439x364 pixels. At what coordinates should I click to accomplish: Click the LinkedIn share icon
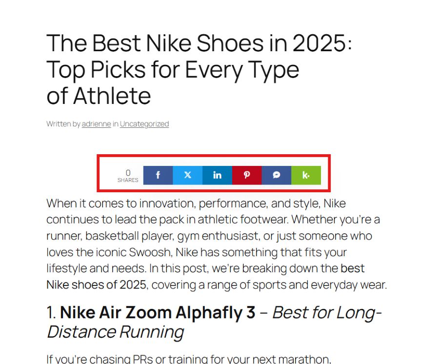[x=217, y=175]
